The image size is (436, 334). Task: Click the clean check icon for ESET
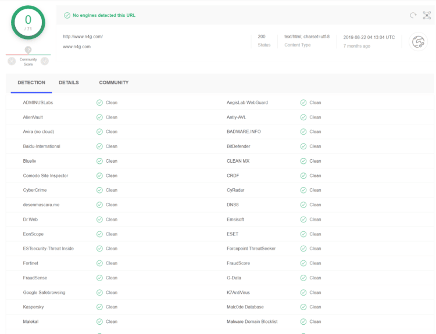pyautogui.click(x=303, y=234)
